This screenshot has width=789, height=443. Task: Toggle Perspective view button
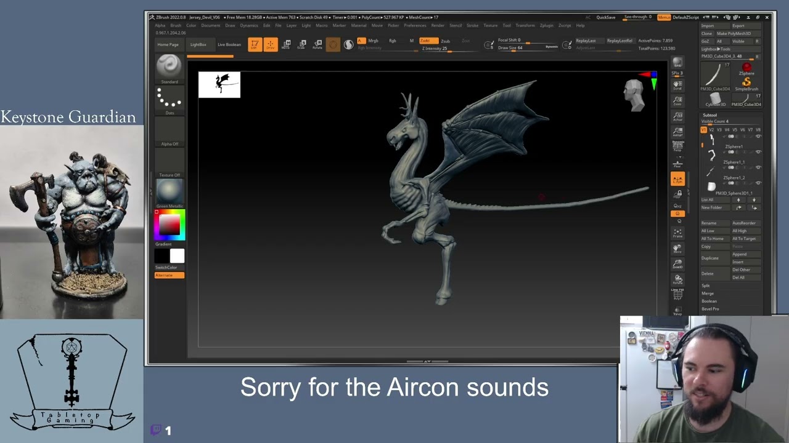point(677,146)
